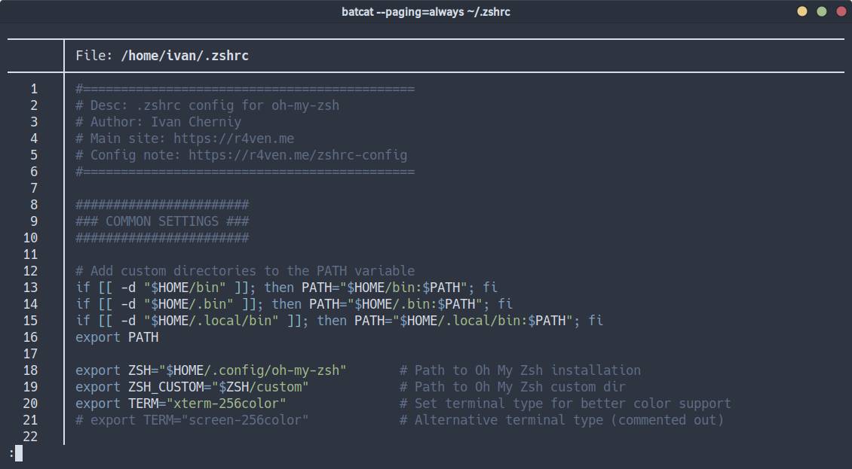Click the pager prompt cursor block

point(19,453)
